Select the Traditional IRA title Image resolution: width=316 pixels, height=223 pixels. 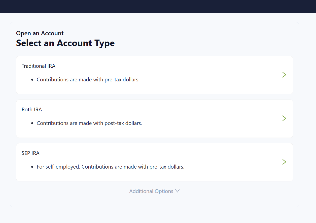[x=39, y=66]
